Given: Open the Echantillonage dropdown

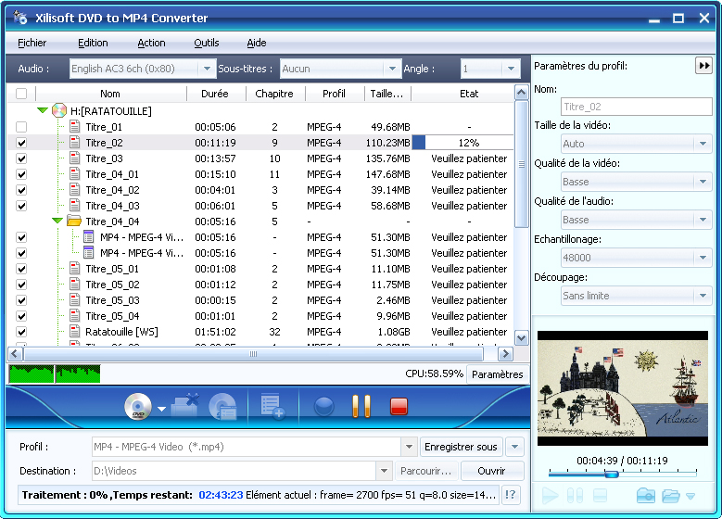Looking at the screenshot, I should pos(703,258).
